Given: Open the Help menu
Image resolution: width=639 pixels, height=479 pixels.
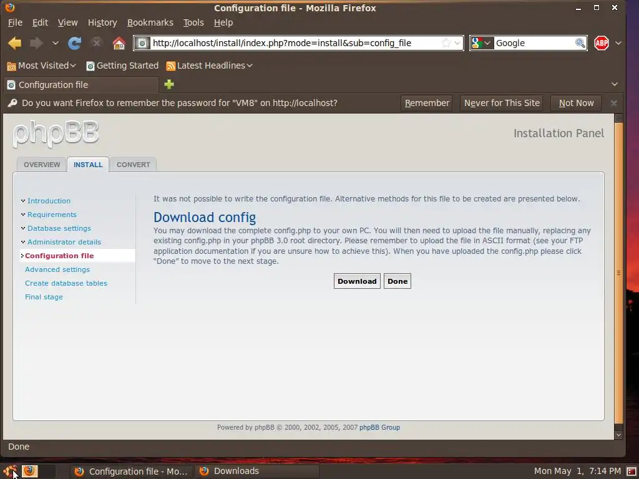Looking at the screenshot, I should pos(223,22).
